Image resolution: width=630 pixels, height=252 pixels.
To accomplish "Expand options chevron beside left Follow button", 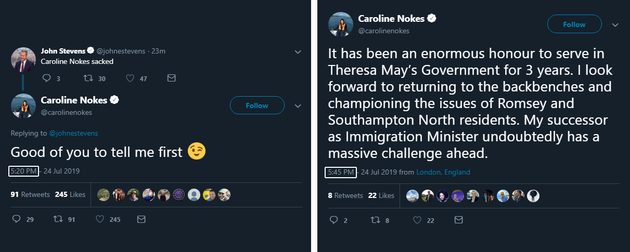I will 298,105.
